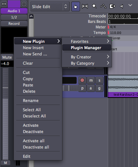Choose Deactivate all menu entry
Image resolution: width=138 pixels, height=167 pixels.
38,147
